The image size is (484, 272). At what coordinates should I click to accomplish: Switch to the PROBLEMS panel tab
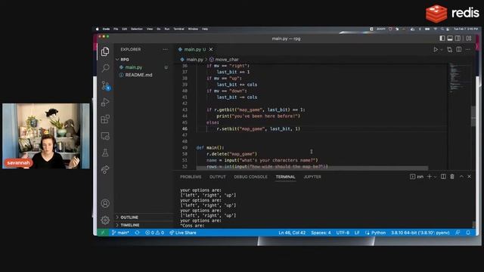point(191,177)
